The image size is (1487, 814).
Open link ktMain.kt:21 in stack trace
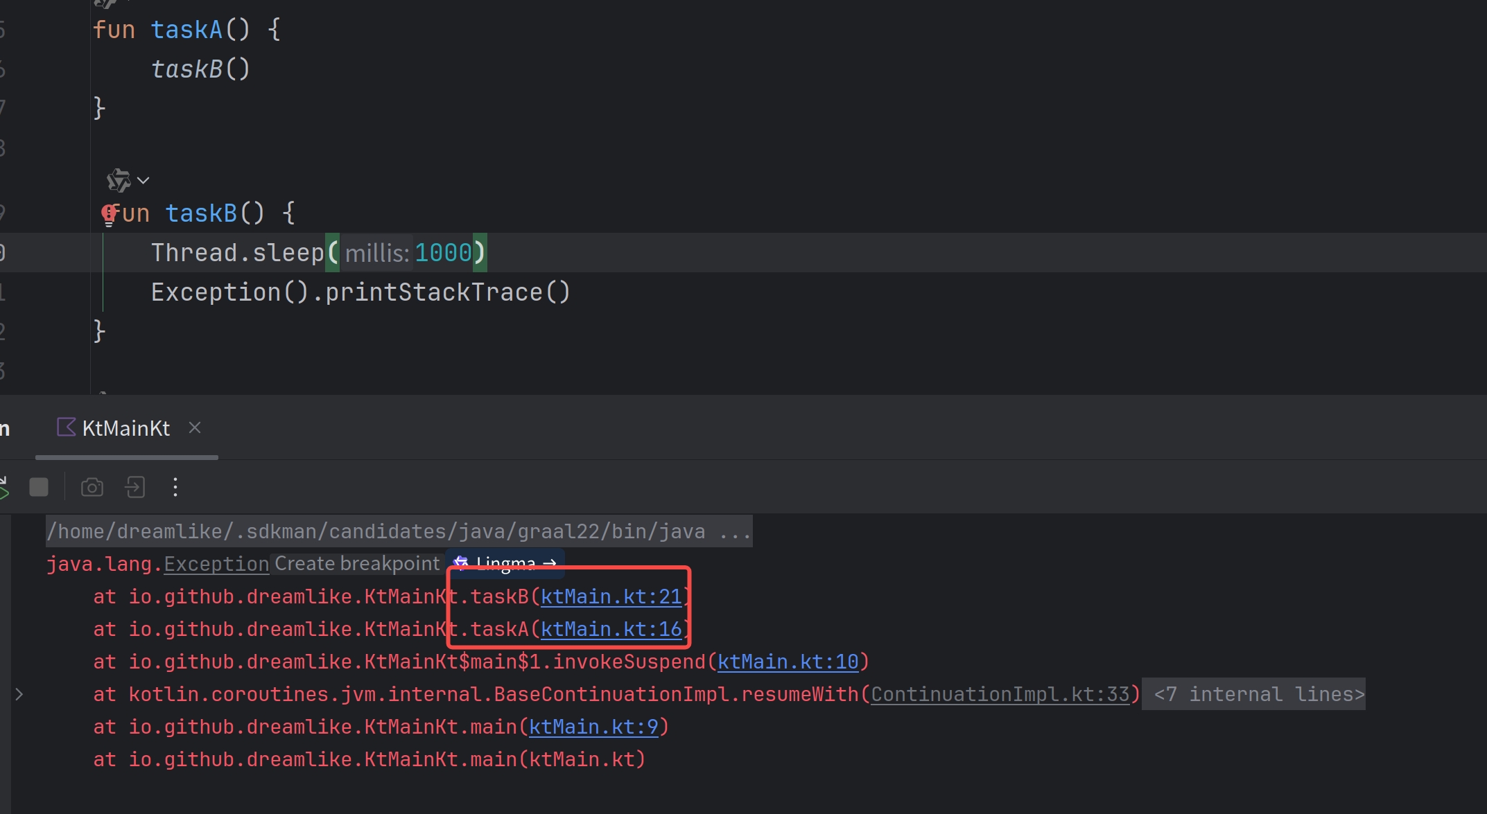click(611, 596)
